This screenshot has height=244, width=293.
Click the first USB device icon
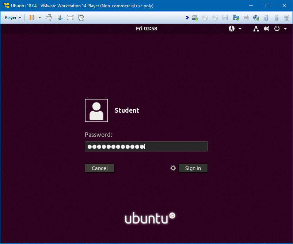(x=266, y=18)
